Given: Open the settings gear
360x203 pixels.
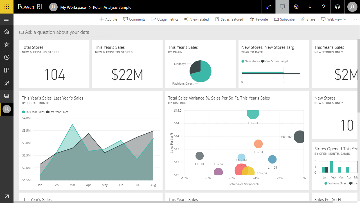Looking at the screenshot, I should coord(296,7).
